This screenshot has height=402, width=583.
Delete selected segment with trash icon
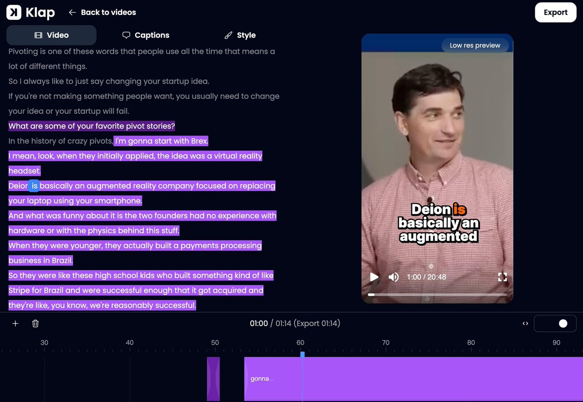[x=35, y=324]
